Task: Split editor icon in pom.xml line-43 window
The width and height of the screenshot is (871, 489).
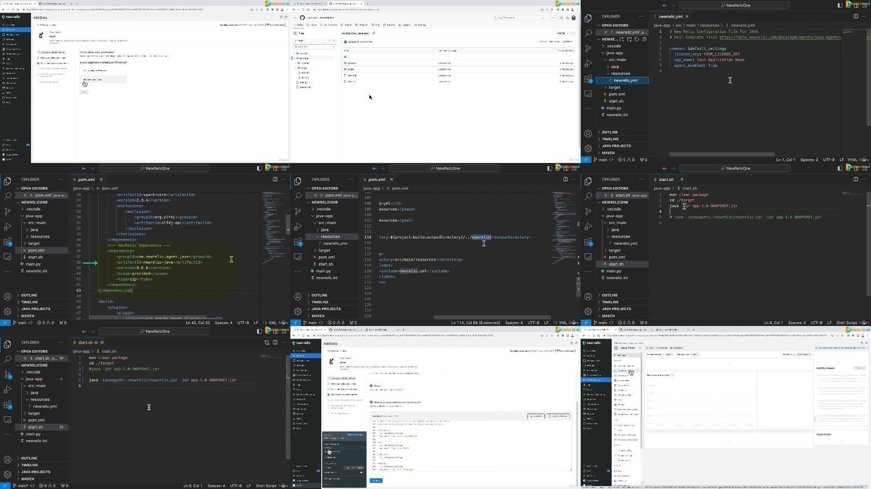Action: (x=275, y=179)
